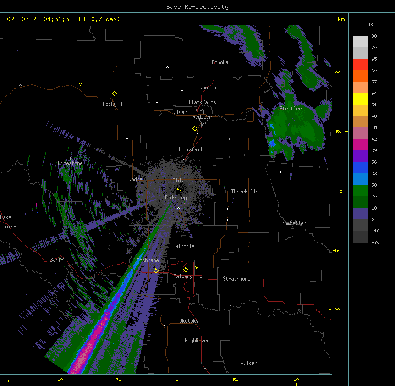Click the 0 tick on the right axis

click(x=341, y=191)
